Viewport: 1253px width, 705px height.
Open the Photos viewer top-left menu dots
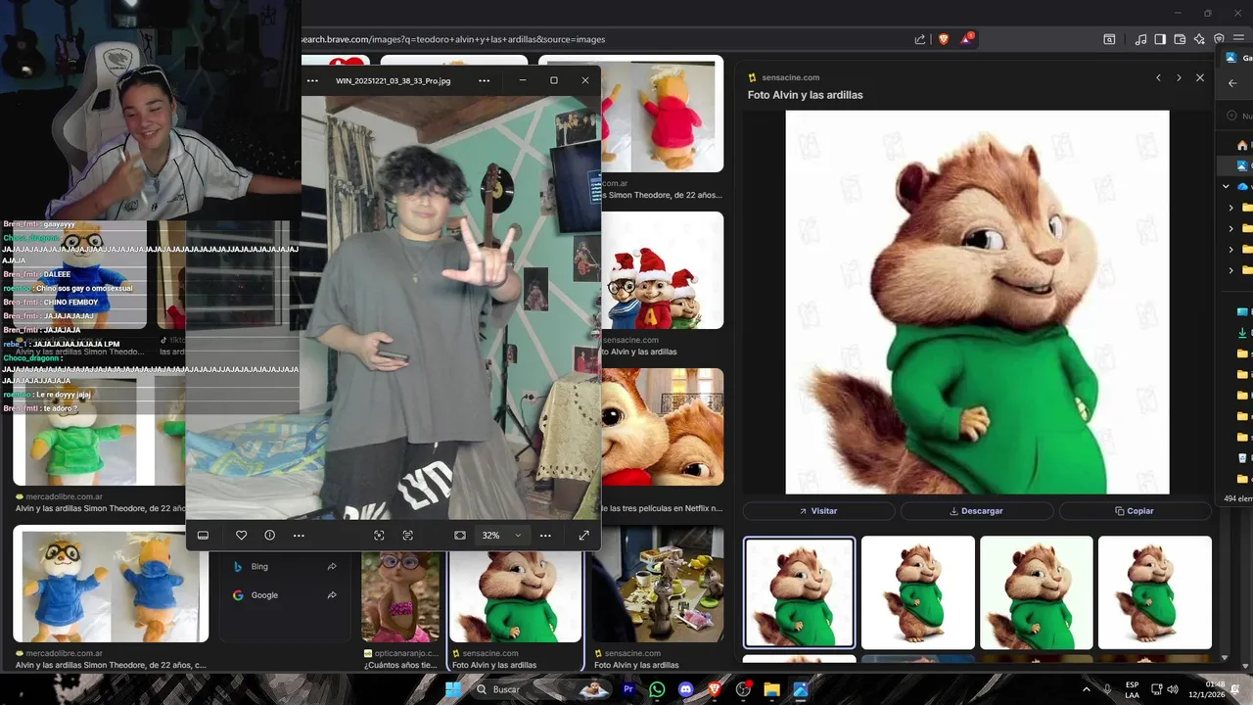pyautogui.click(x=312, y=80)
